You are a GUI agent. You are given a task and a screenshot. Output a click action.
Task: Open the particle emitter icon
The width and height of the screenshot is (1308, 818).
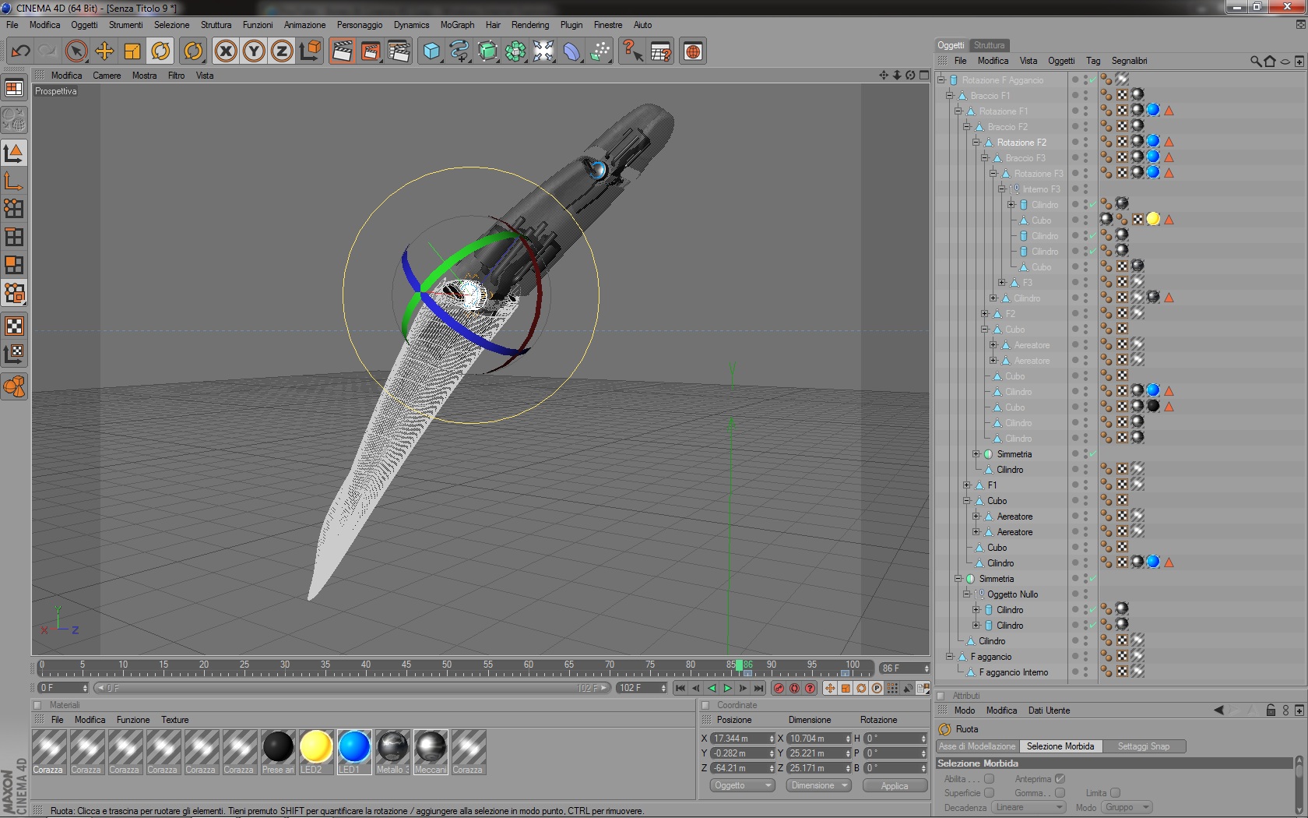click(599, 51)
